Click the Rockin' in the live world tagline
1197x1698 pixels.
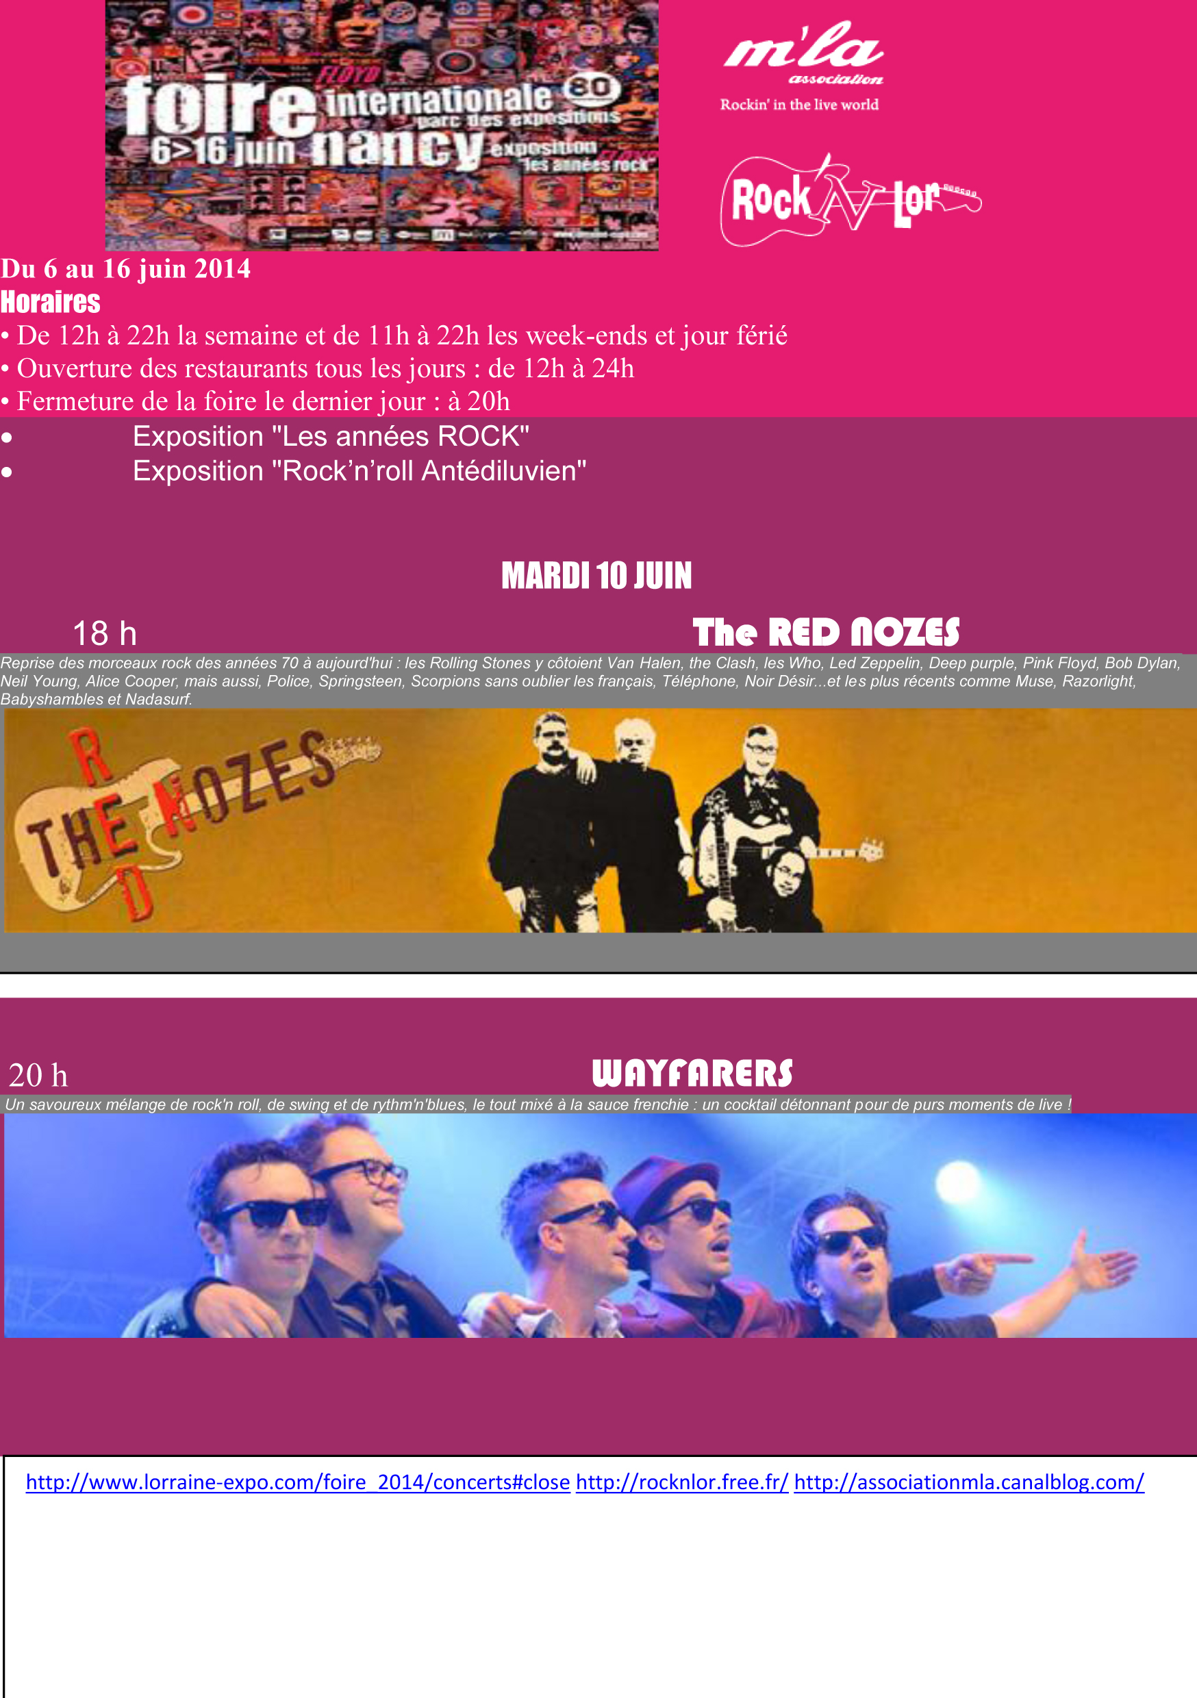[800, 105]
